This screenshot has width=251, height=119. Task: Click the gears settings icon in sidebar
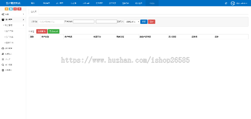pos(3,14)
